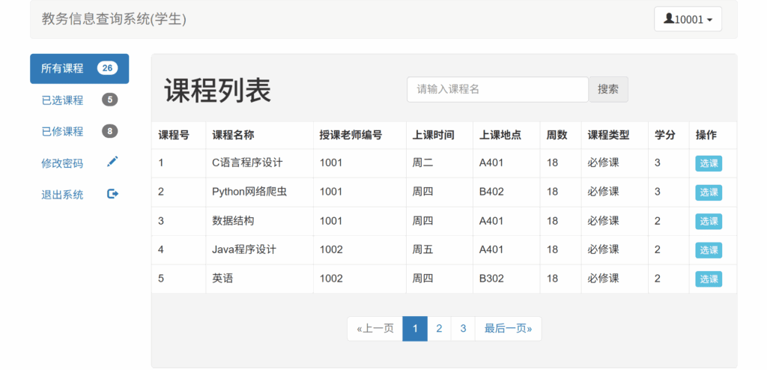The height and width of the screenshot is (370, 767).
Task: Click the 8 badge on 已修课程
Action: 110,131
